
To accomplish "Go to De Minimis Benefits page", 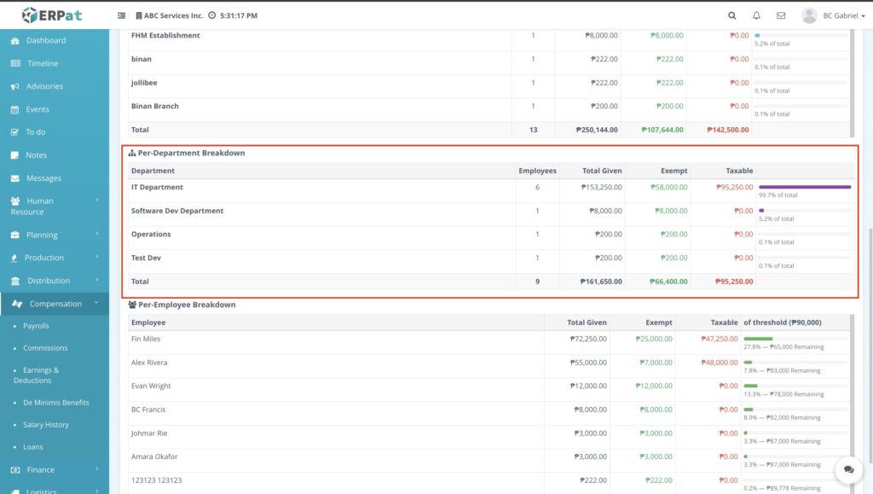I will [x=55, y=403].
